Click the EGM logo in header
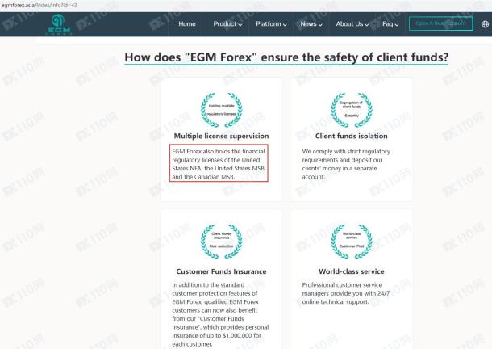The height and width of the screenshot is (349, 492). pos(59,24)
